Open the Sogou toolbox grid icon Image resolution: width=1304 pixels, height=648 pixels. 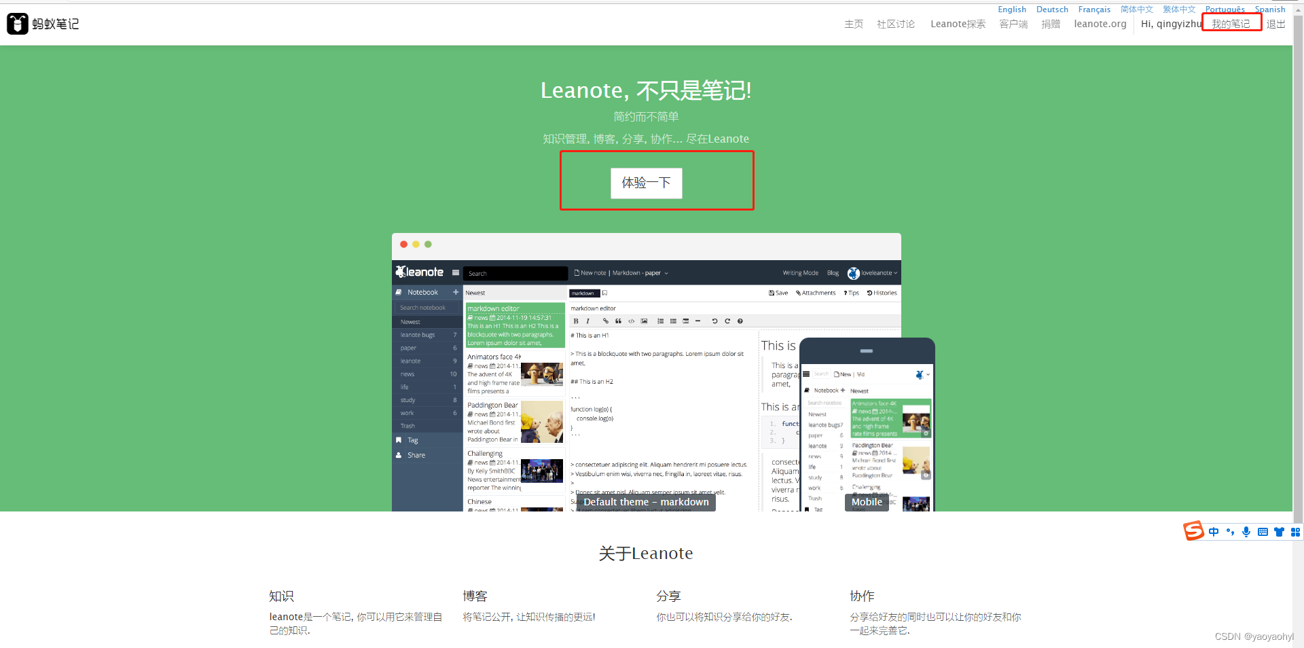pyautogui.click(x=1295, y=532)
